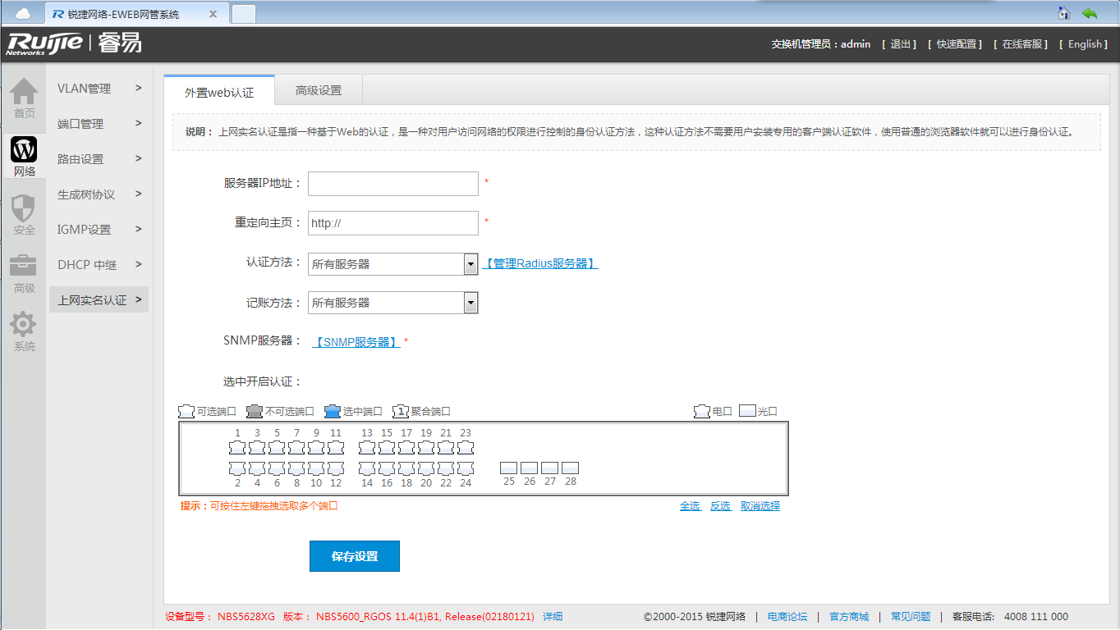Click 反选 to invert selection
This screenshot has width=1120, height=630.
720,506
